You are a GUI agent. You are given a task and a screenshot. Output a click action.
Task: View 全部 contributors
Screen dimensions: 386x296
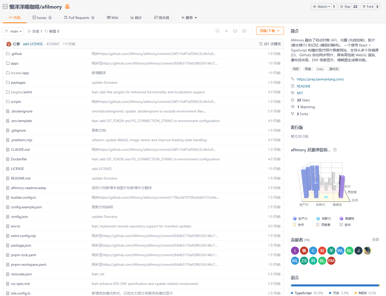375,240
